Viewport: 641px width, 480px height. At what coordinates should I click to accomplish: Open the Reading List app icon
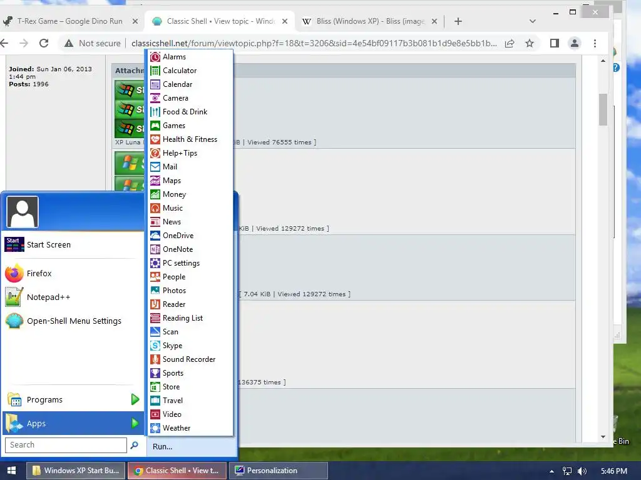point(155,318)
